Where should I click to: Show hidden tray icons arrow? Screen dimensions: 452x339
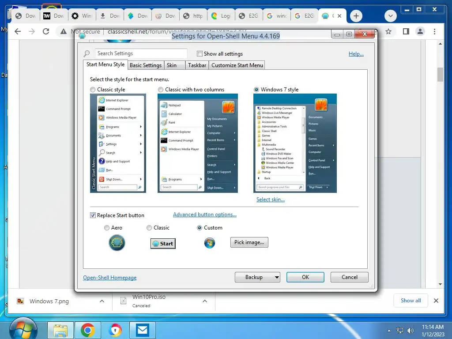click(389, 331)
